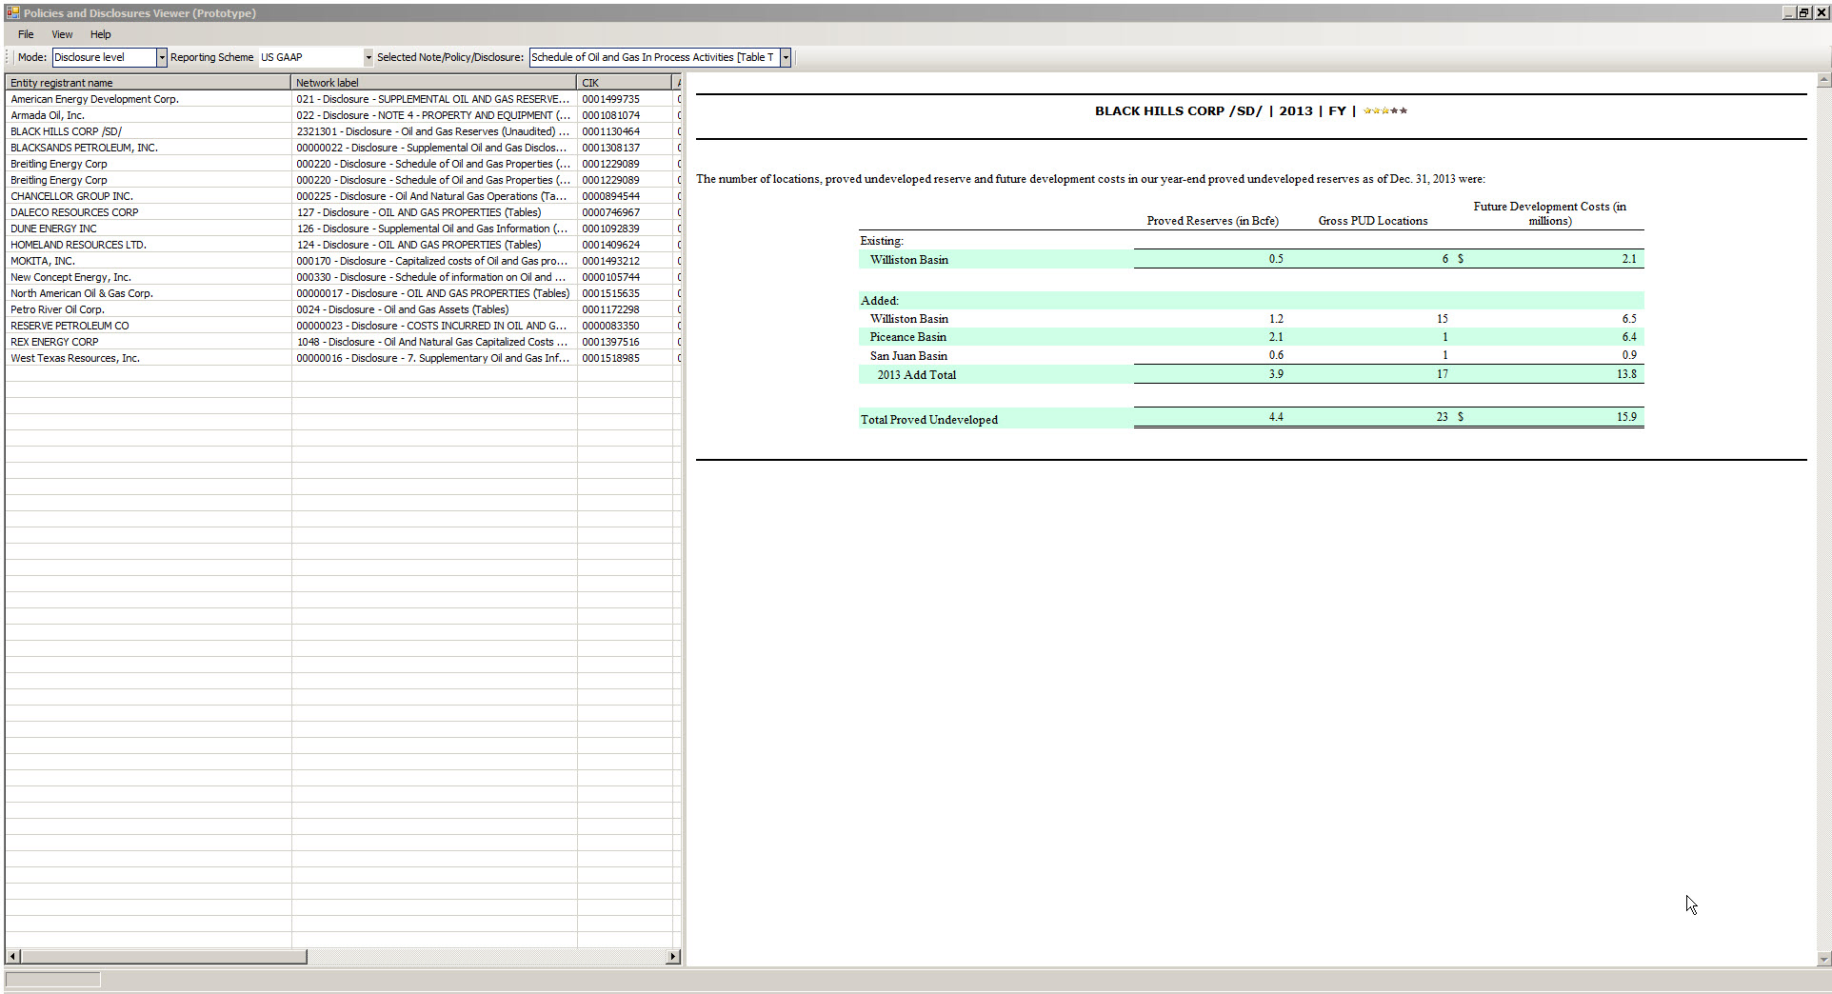Open the Help menu
This screenshot has width=1832, height=994.
[x=100, y=34]
